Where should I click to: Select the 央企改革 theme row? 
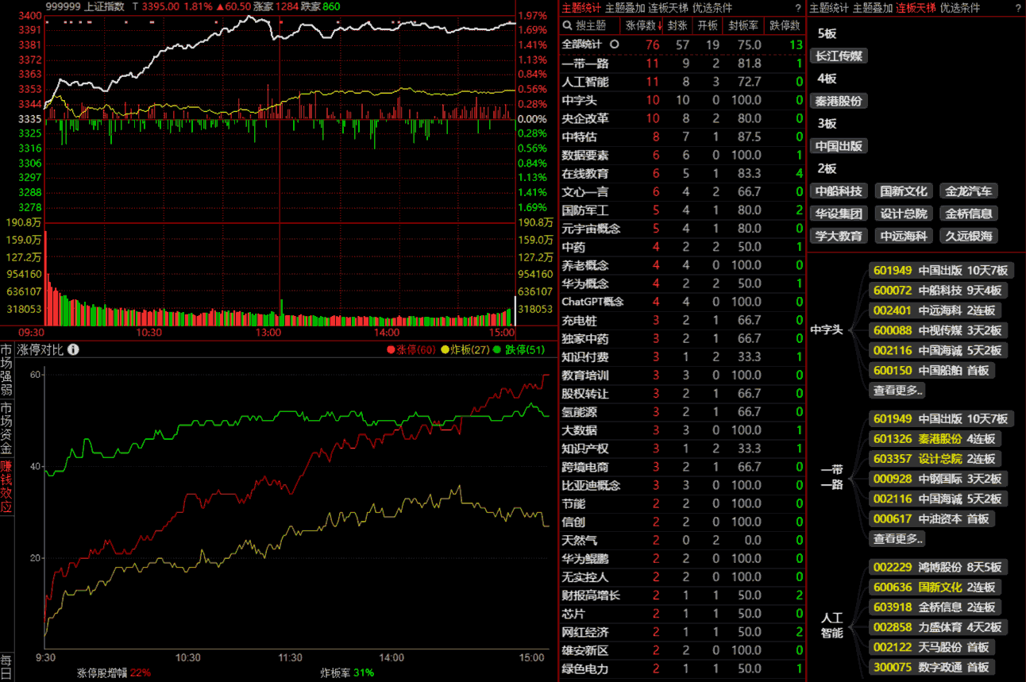coord(683,118)
